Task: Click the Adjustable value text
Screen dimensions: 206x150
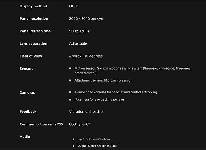Action: [x=78, y=44]
